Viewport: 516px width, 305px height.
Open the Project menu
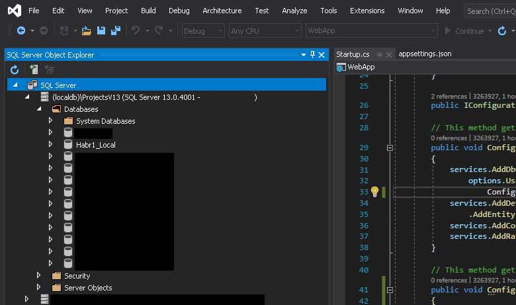[116, 11]
